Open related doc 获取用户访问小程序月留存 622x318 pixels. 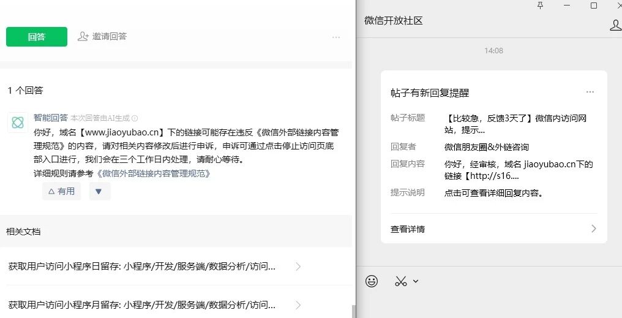point(141,305)
